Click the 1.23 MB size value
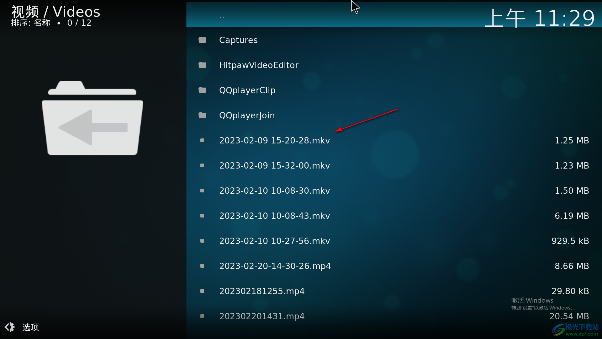Screen dimensions: 602x339 pos(572,165)
